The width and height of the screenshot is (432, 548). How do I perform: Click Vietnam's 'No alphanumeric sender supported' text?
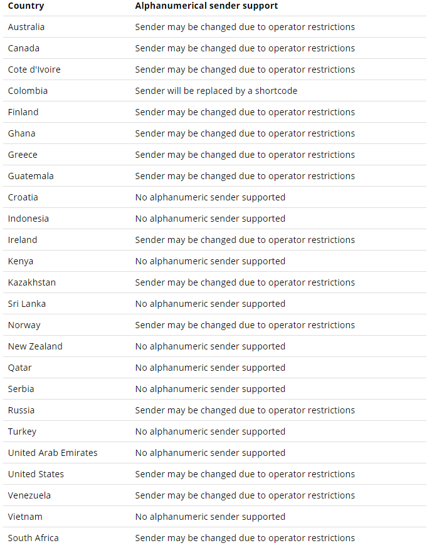(210, 517)
